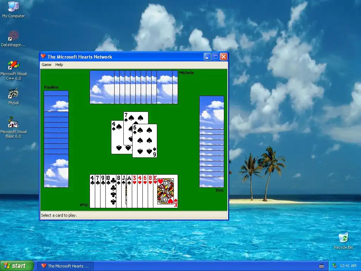
Task: Play the 7 of clubs
Action: point(97,191)
